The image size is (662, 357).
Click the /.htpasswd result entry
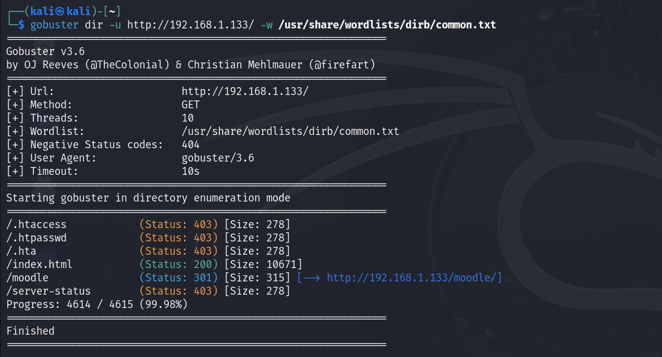click(x=36, y=238)
